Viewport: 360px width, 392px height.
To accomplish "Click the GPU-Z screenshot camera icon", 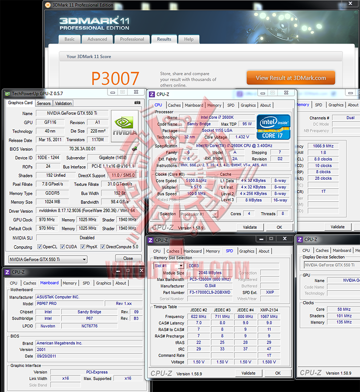I will click(137, 103).
